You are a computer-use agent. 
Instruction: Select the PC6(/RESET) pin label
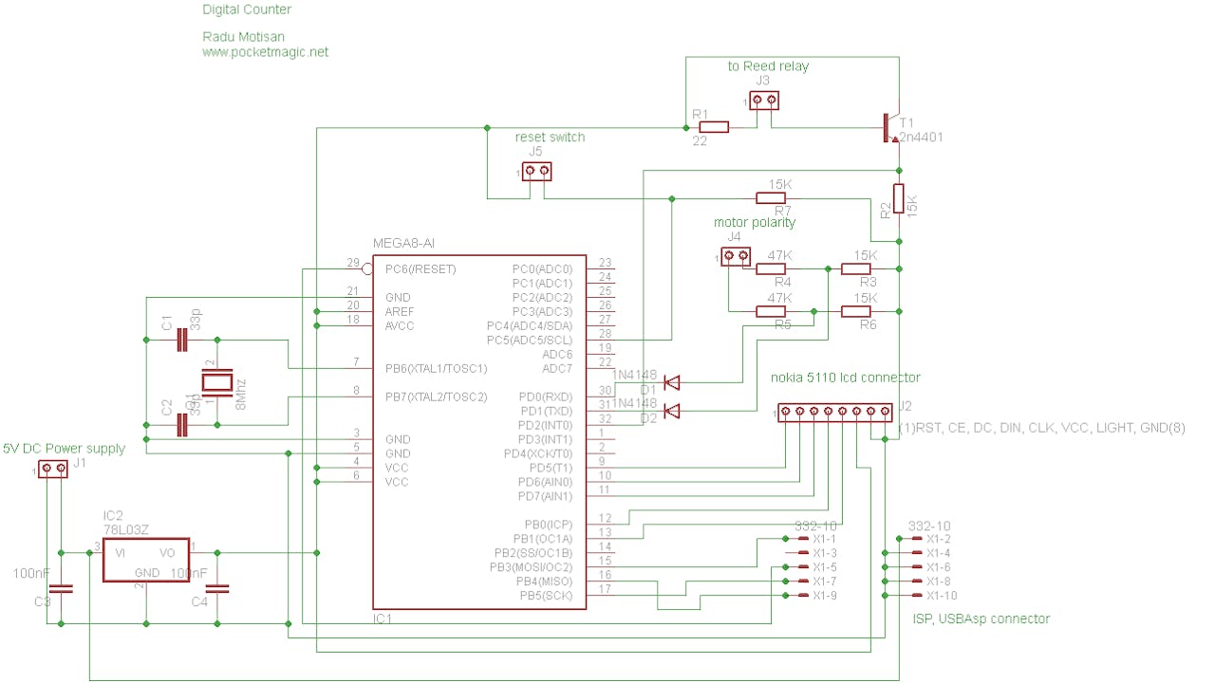click(x=421, y=269)
